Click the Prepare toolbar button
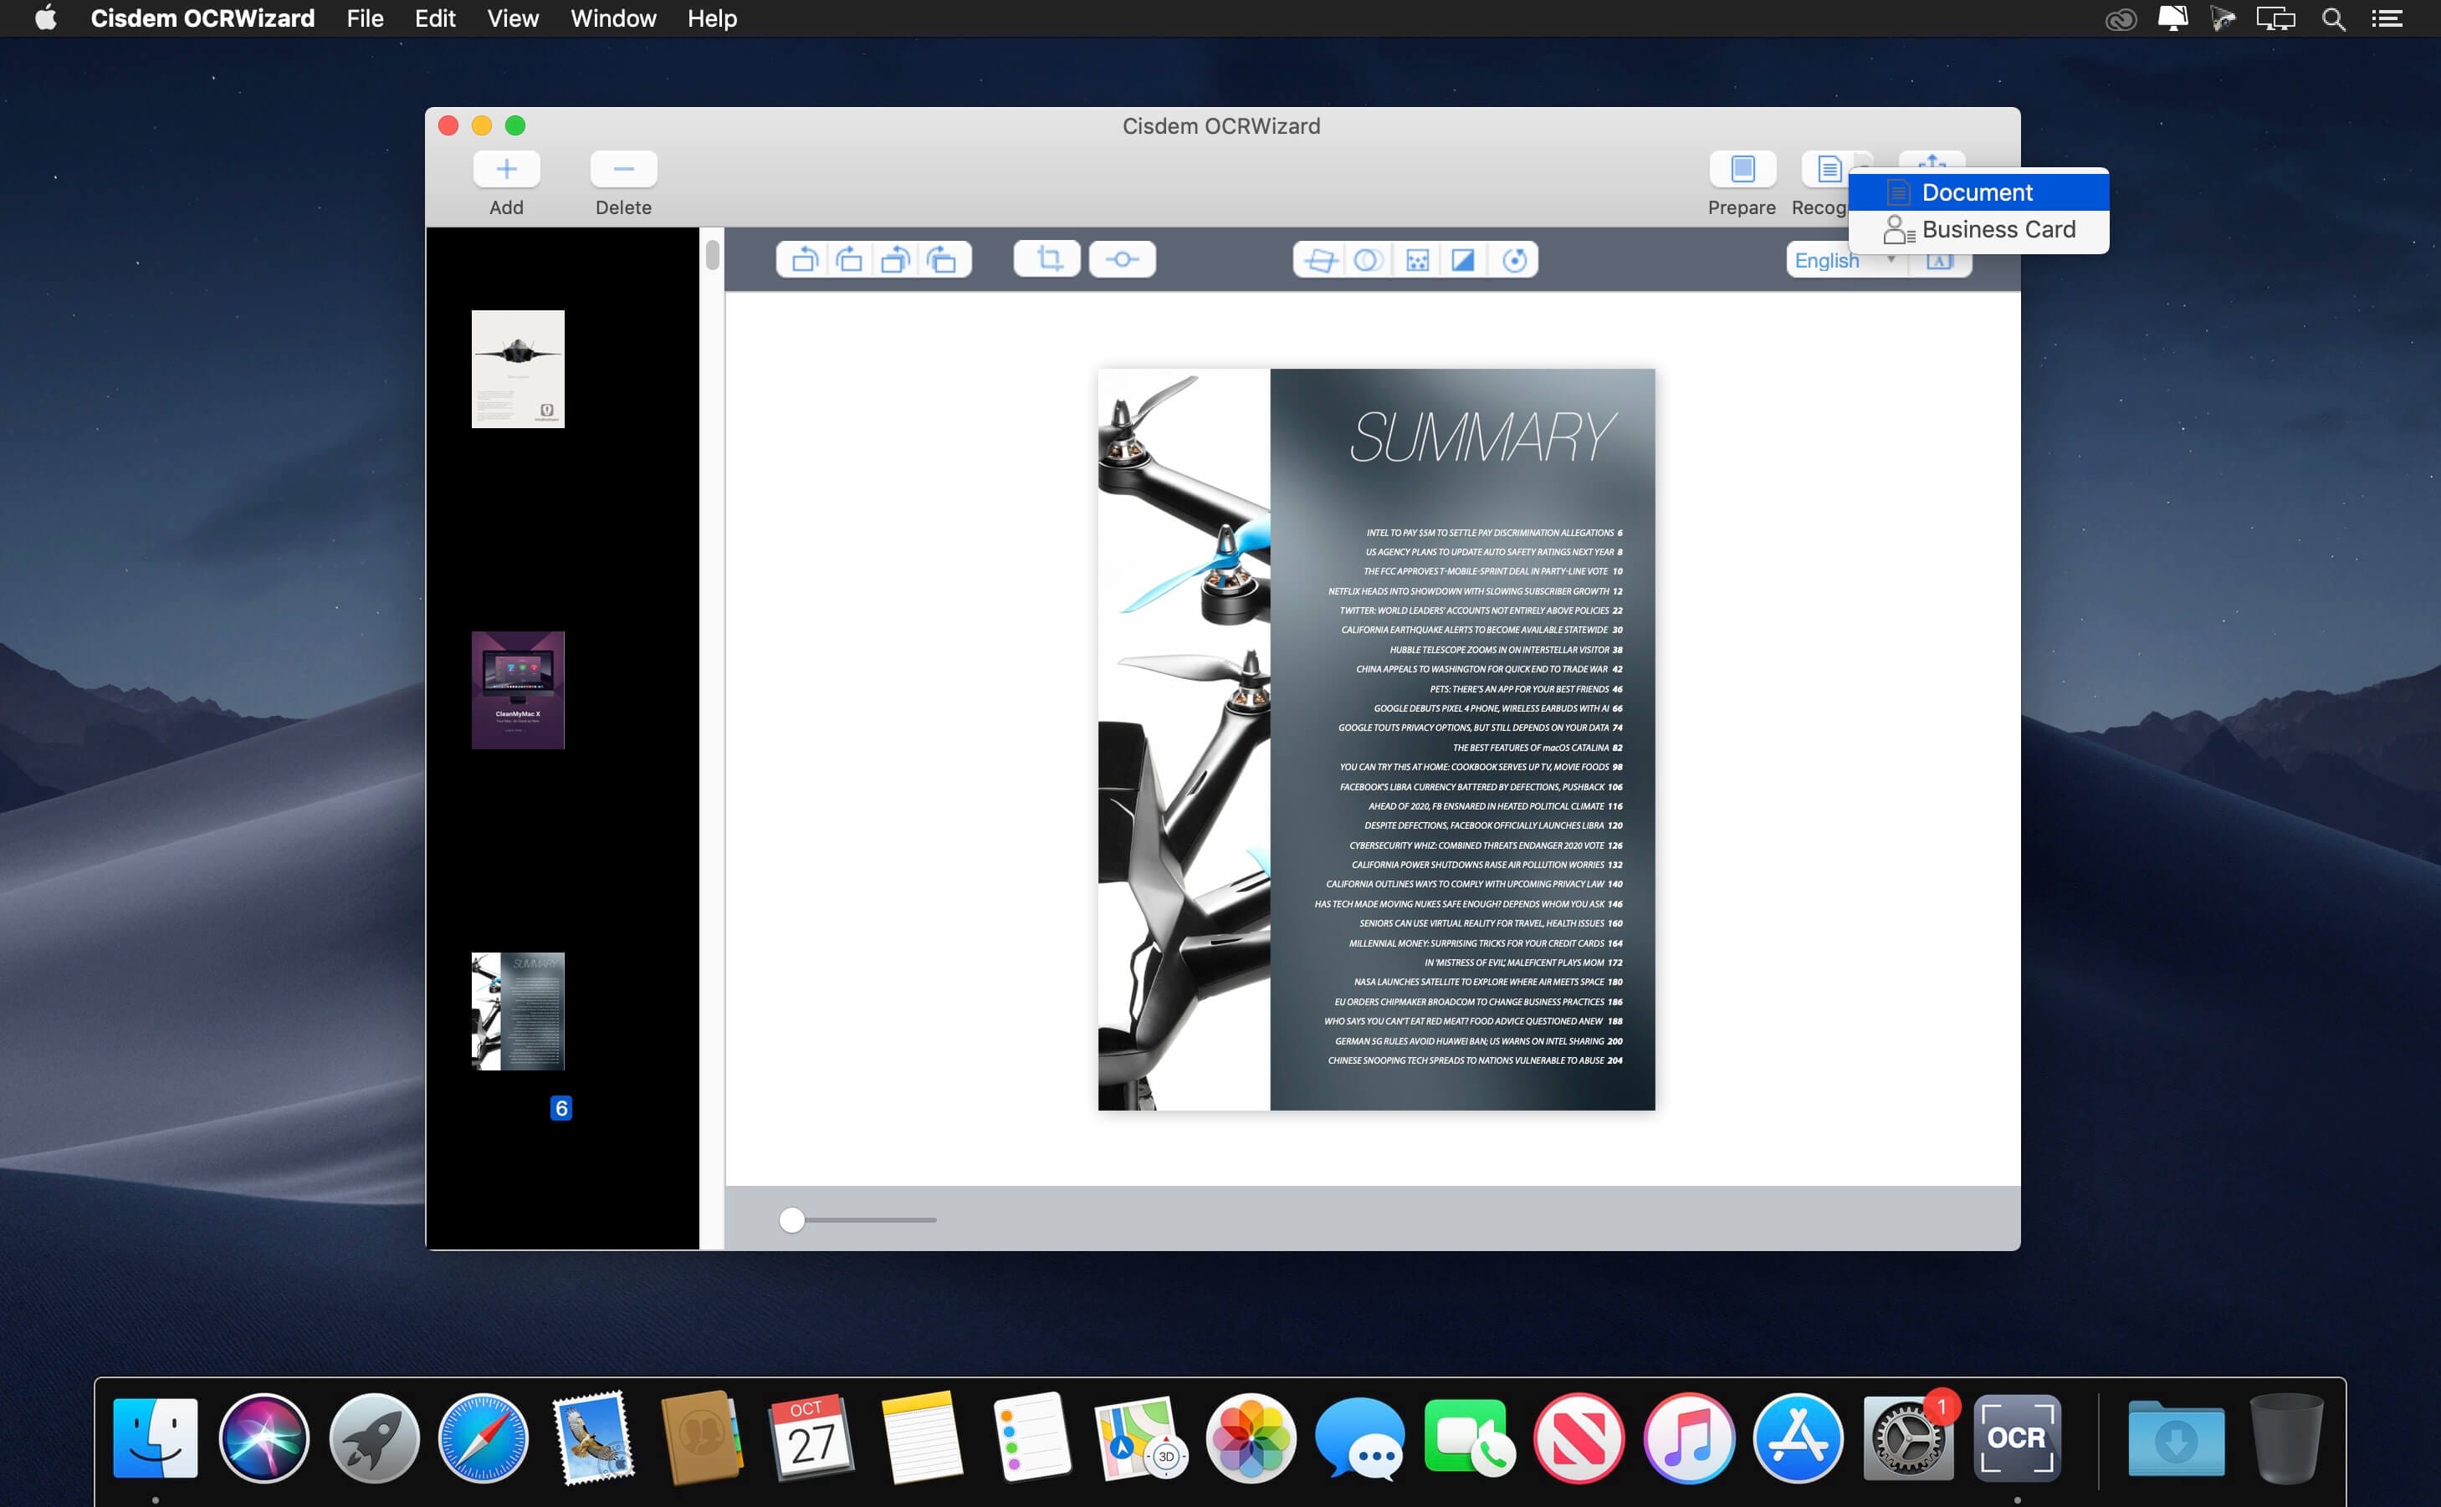Screen dimensions: 2441x1507 tap(1742, 168)
